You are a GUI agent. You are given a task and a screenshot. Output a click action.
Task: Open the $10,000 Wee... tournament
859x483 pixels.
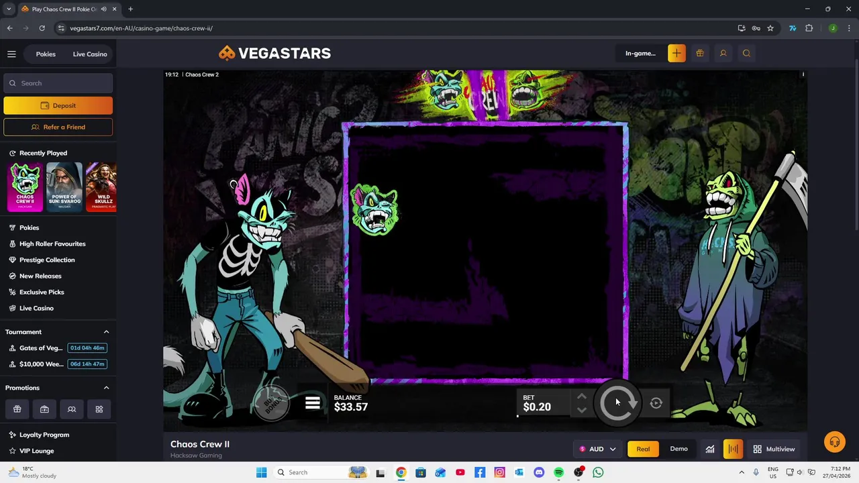coord(57,364)
